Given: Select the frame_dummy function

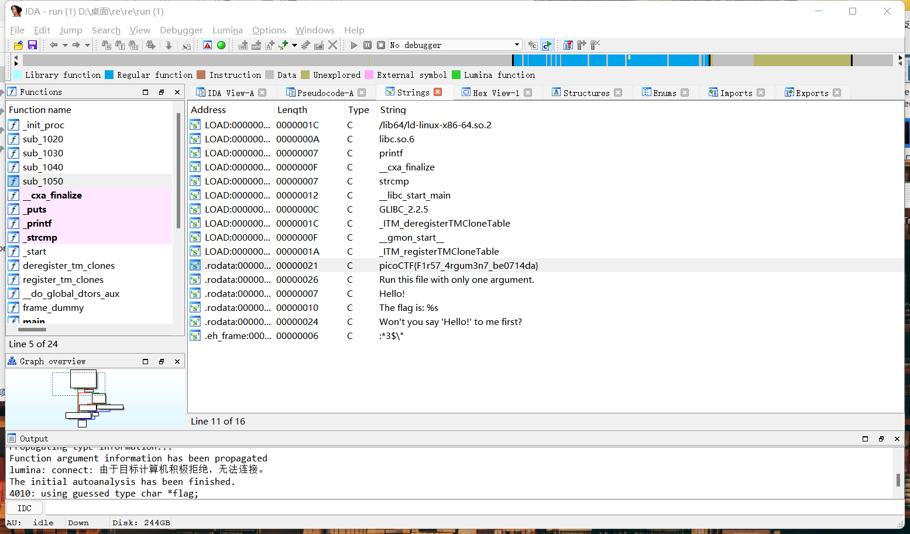Looking at the screenshot, I should pyautogui.click(x=90, y=307).
